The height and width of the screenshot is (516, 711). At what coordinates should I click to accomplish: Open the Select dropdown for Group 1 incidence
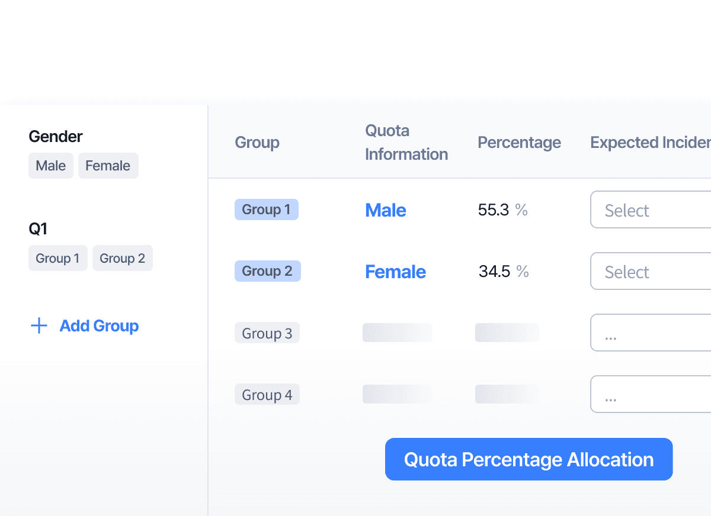click(x=650, y=210)
